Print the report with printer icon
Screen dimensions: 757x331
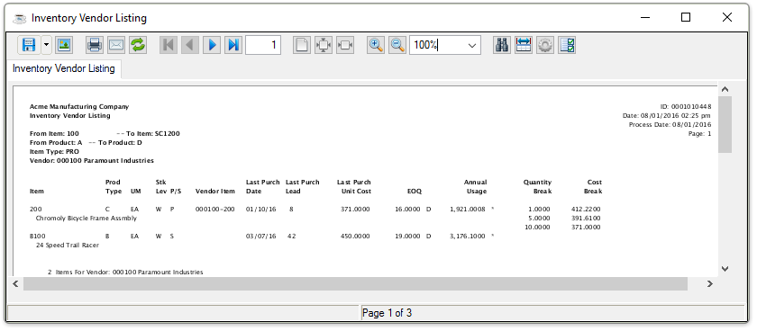[95, 45]
